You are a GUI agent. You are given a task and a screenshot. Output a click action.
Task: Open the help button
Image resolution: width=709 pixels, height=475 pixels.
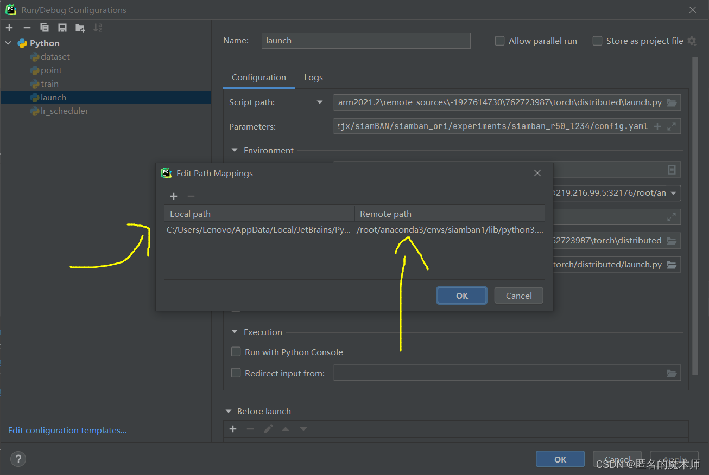pyautogui.click(x=18, y=459)
